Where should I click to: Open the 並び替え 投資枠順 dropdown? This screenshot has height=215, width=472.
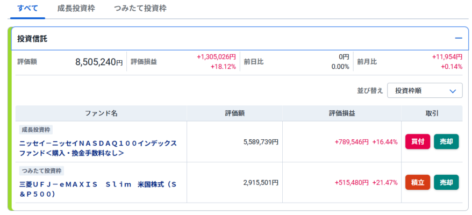coord(425,91)
